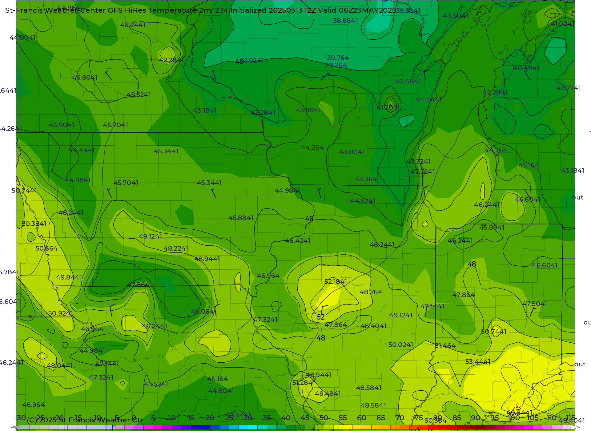Pick the 43.364 temperature value
The height and width of the screenshot is (431, 591).
pos(366,179)
